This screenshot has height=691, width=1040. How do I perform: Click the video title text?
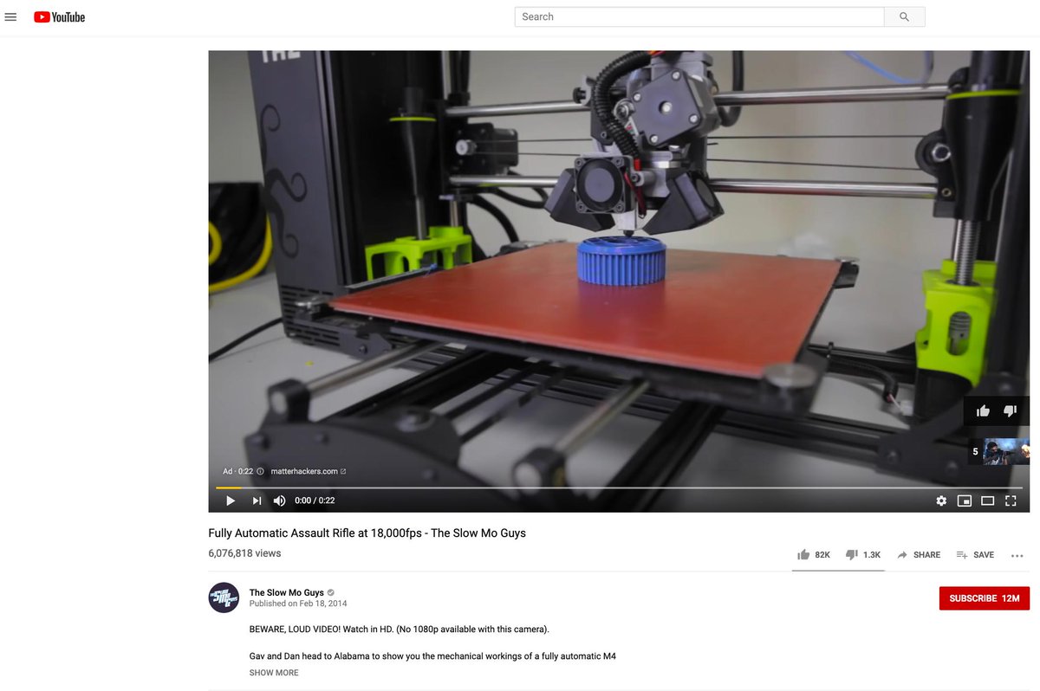(367, 533)
